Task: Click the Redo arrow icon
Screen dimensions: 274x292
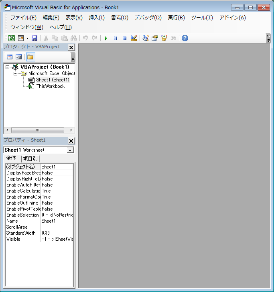Action: tap(94, 38)
